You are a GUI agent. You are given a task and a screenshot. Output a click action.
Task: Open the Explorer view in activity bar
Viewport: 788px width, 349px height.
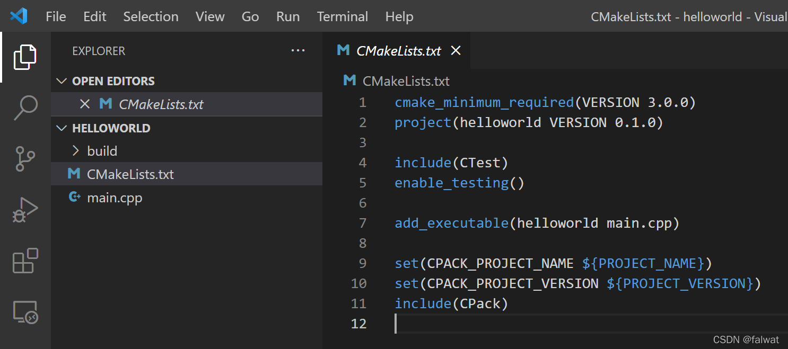point(25,57)
